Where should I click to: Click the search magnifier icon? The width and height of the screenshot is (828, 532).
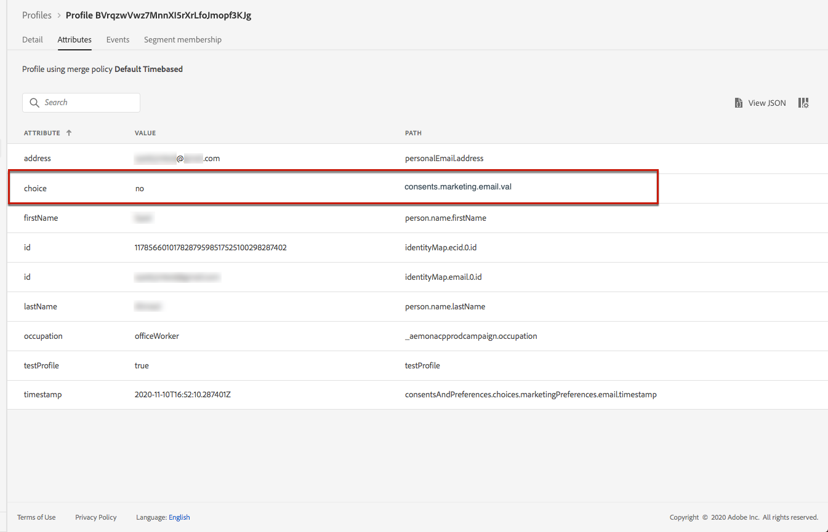pos(34,103)
